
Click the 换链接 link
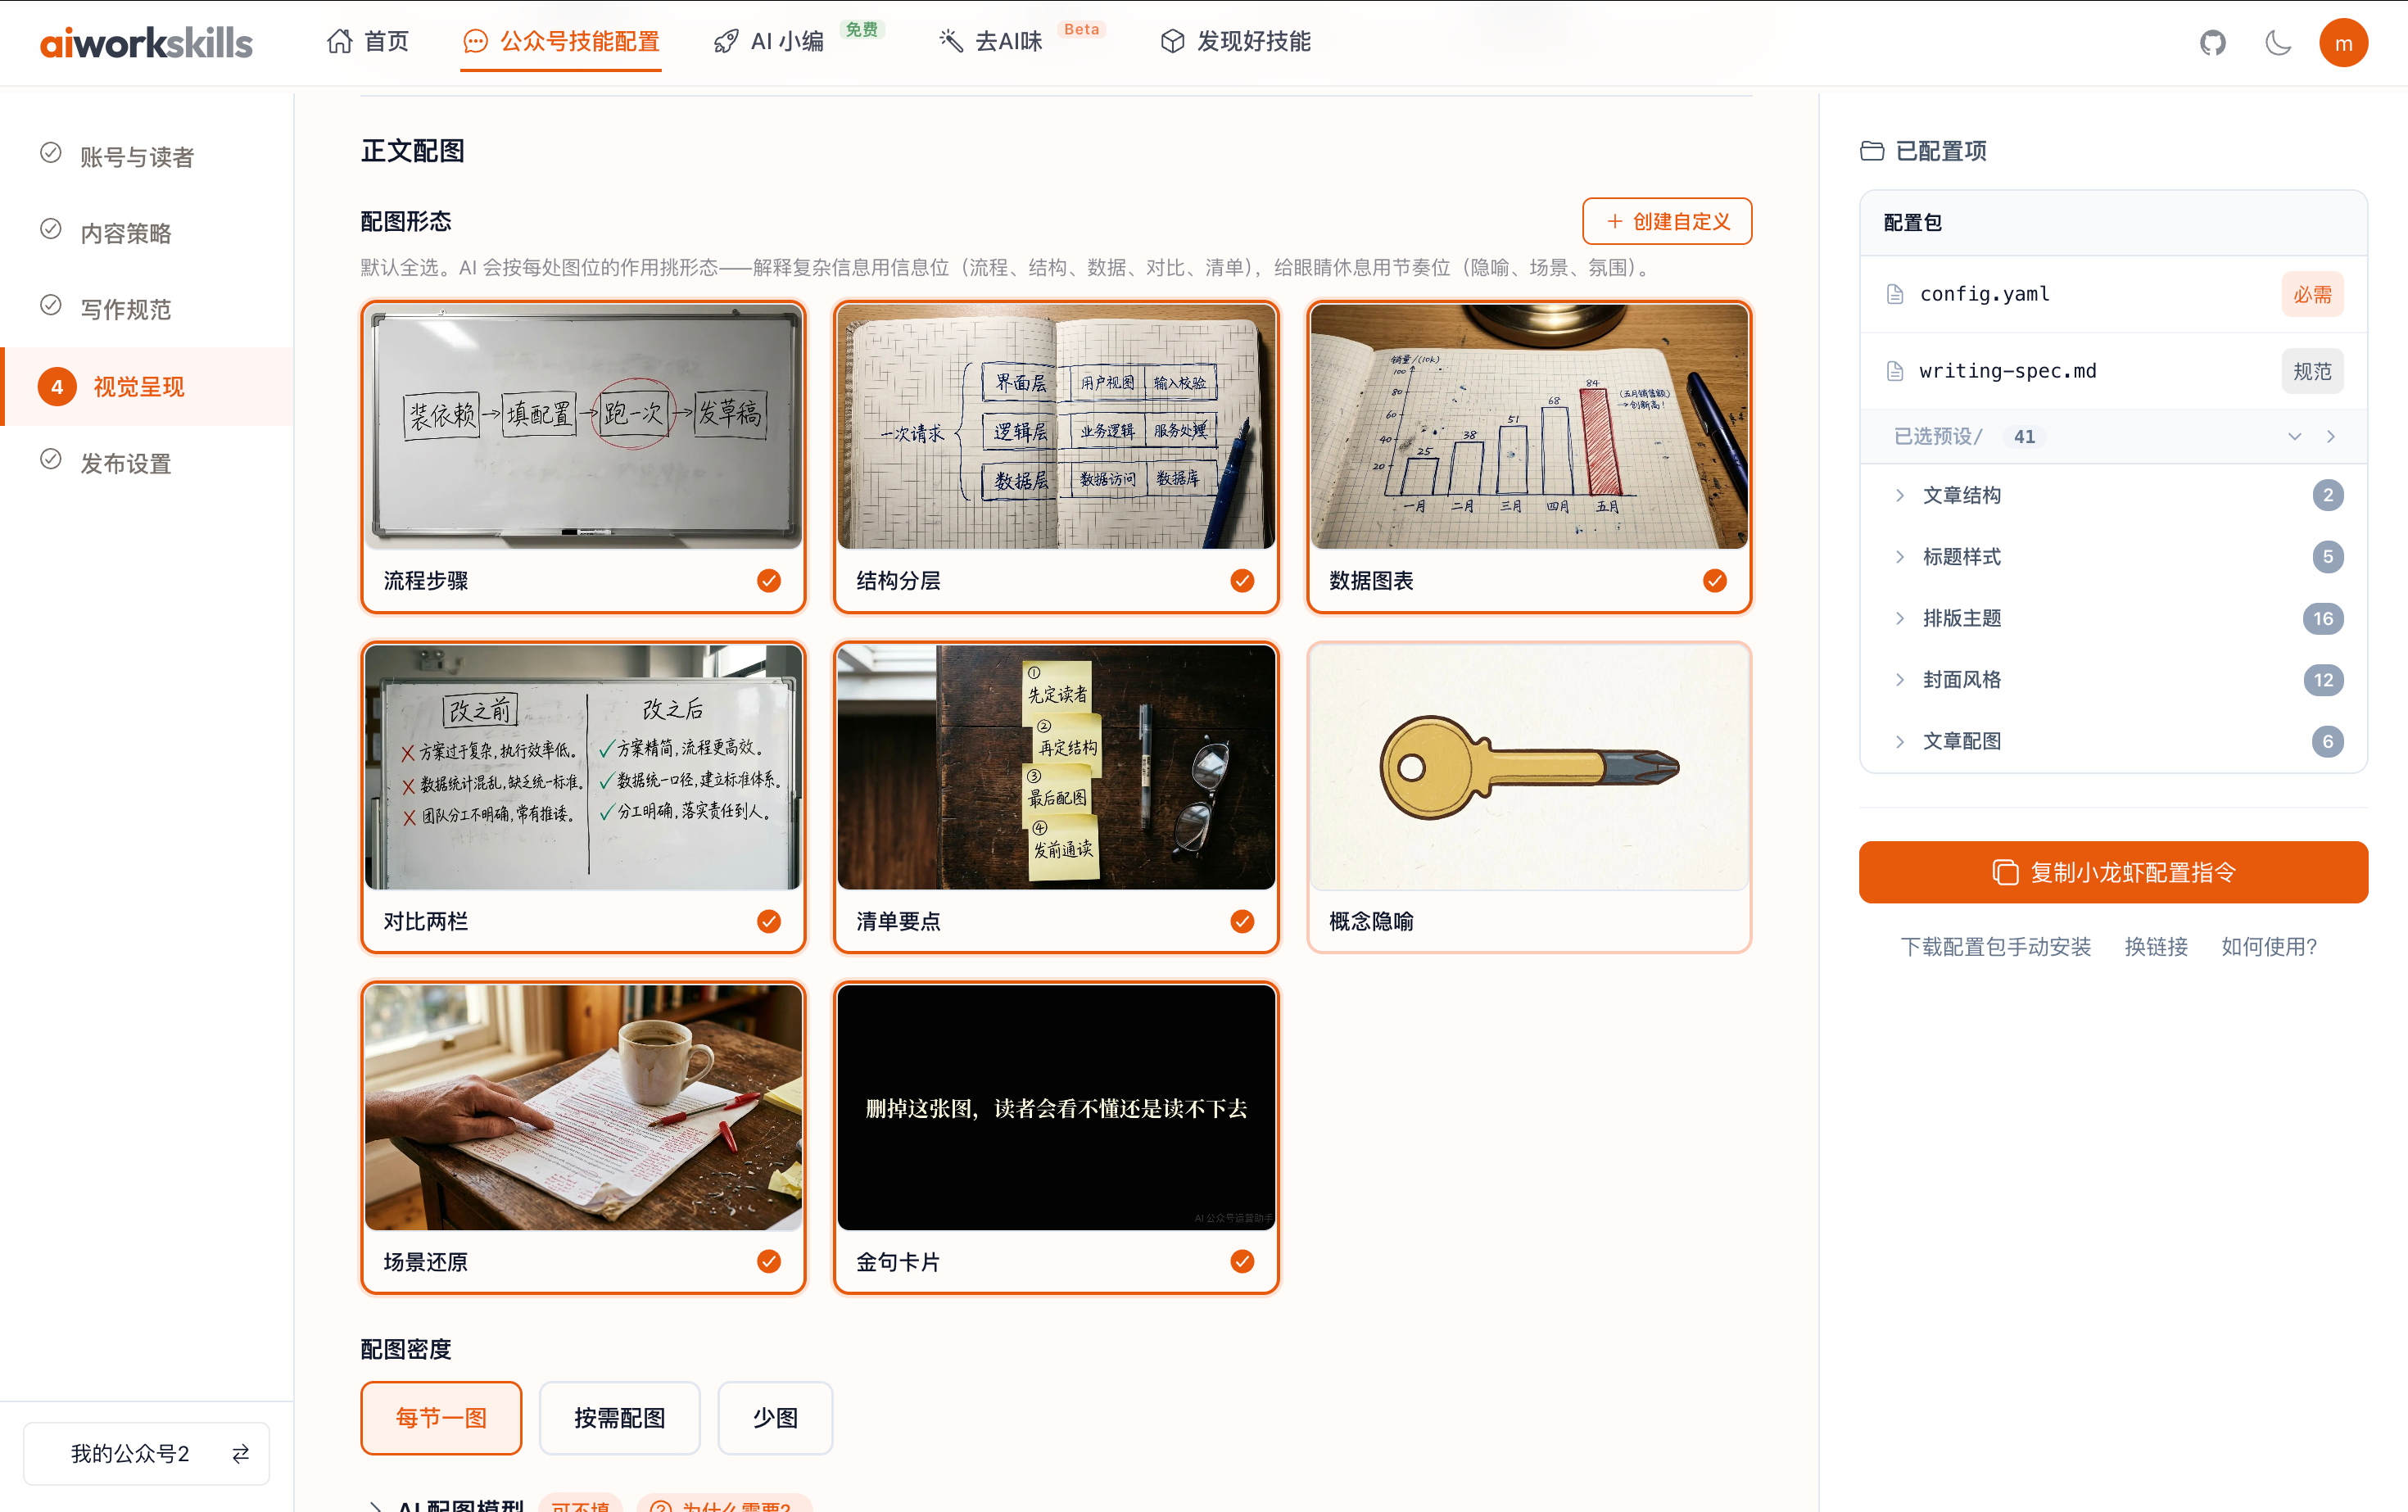coord(2156,946)
